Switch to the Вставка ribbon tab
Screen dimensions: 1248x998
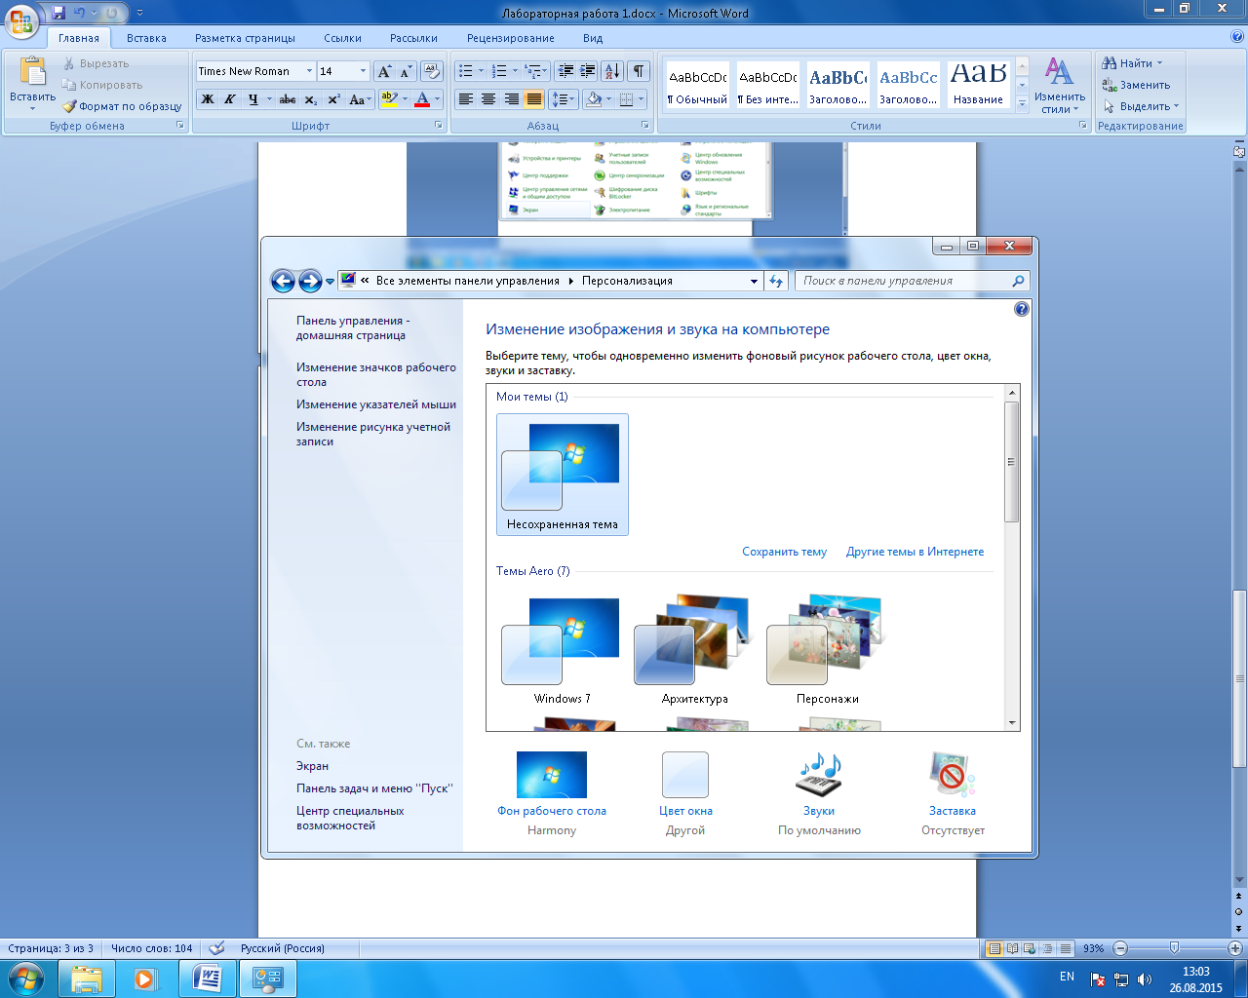point(146,38)
